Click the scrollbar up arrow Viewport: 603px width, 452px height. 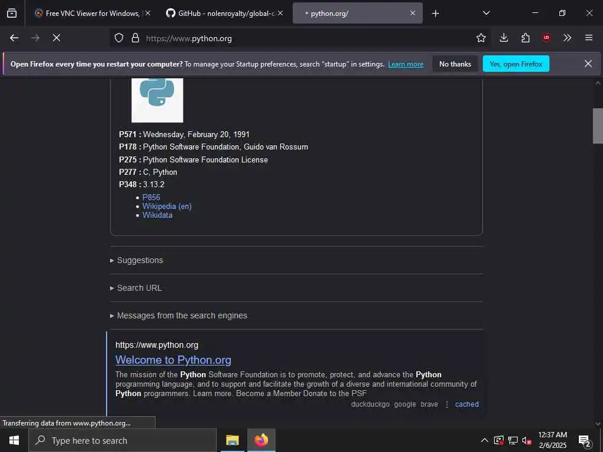[598, 82]
